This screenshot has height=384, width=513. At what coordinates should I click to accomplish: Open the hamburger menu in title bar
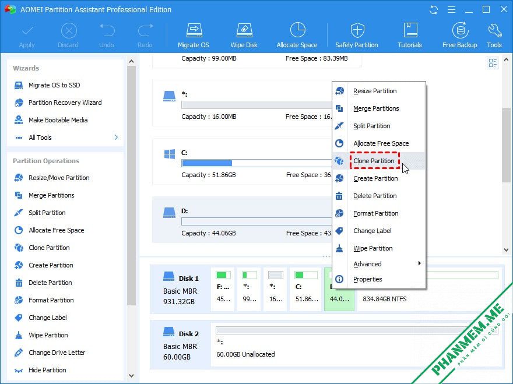451,10
